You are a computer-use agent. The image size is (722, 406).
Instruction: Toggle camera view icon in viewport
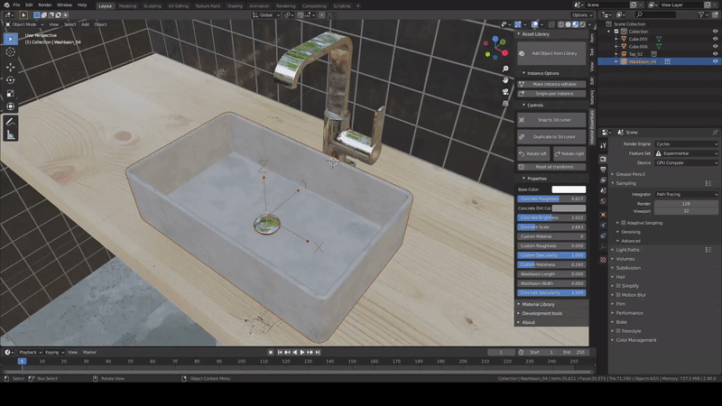[505, 92]
